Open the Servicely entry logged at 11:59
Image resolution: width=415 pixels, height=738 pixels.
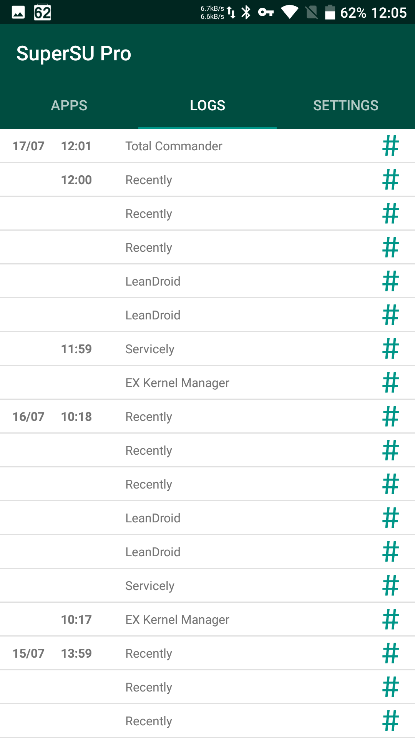click(150, 349)
